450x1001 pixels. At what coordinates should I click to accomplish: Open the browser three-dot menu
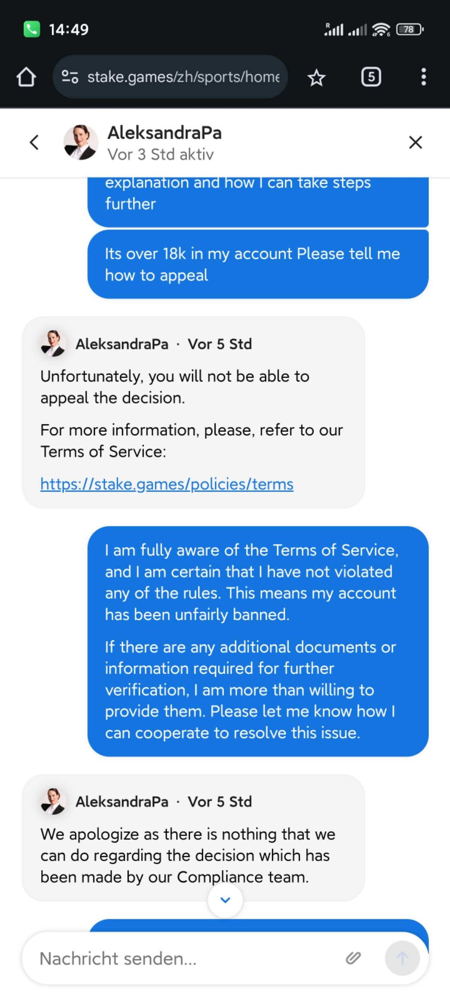click(423, 77)
